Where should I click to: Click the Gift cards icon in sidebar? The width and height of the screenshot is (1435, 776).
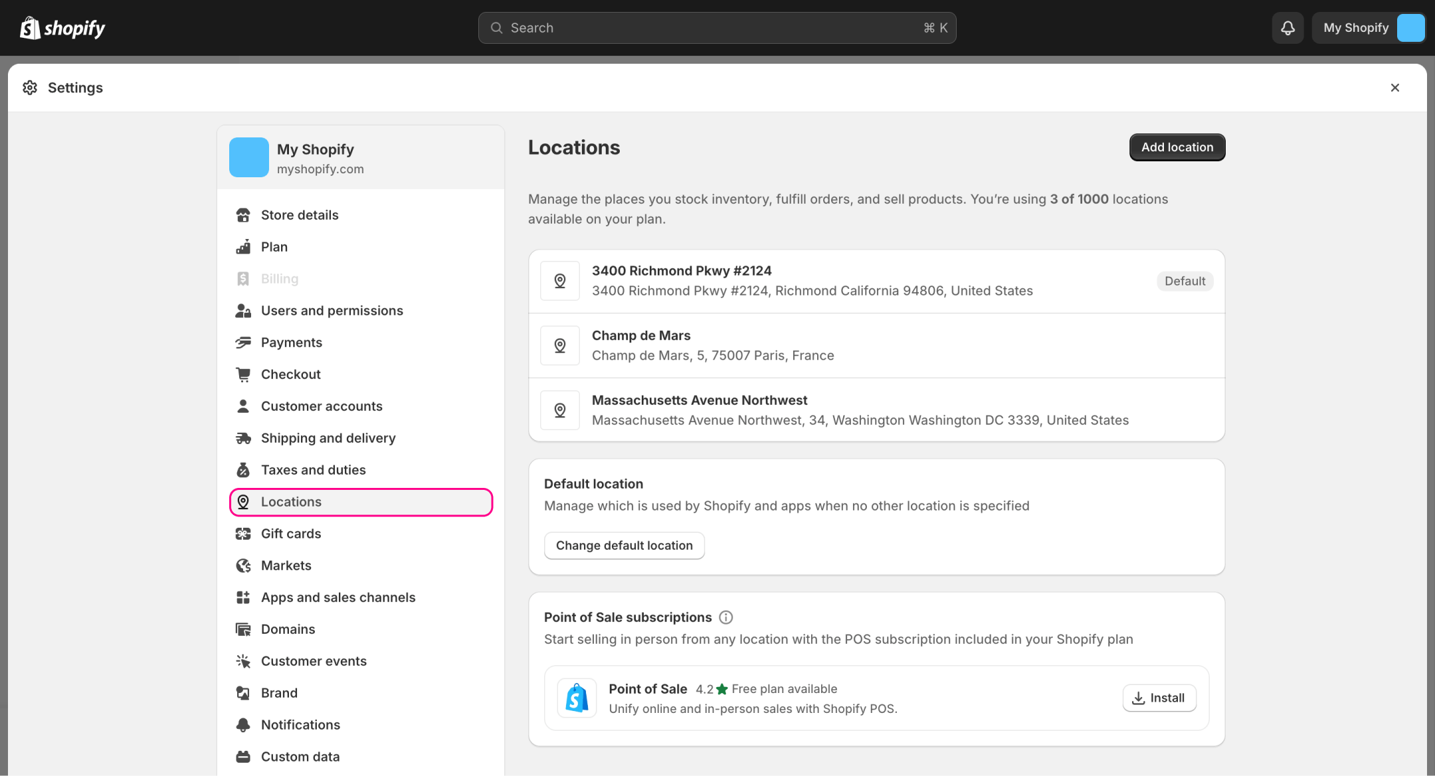point(243,534)
